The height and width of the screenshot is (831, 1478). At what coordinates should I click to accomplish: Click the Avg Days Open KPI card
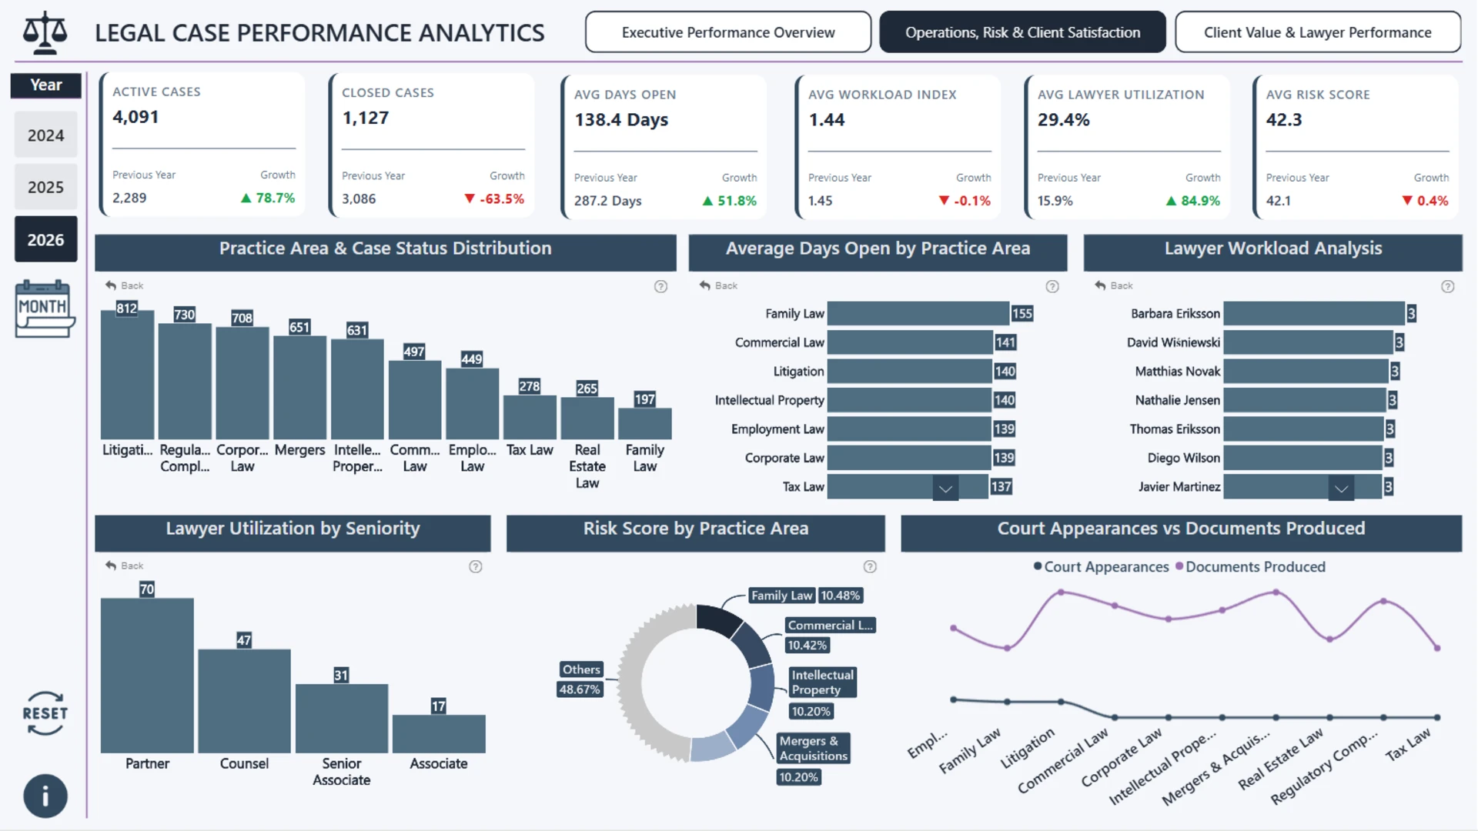point(664,147)
